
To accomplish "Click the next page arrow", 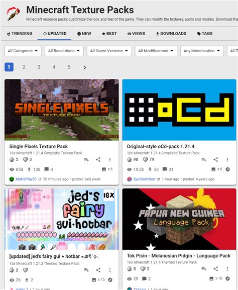I will (85, 67).
